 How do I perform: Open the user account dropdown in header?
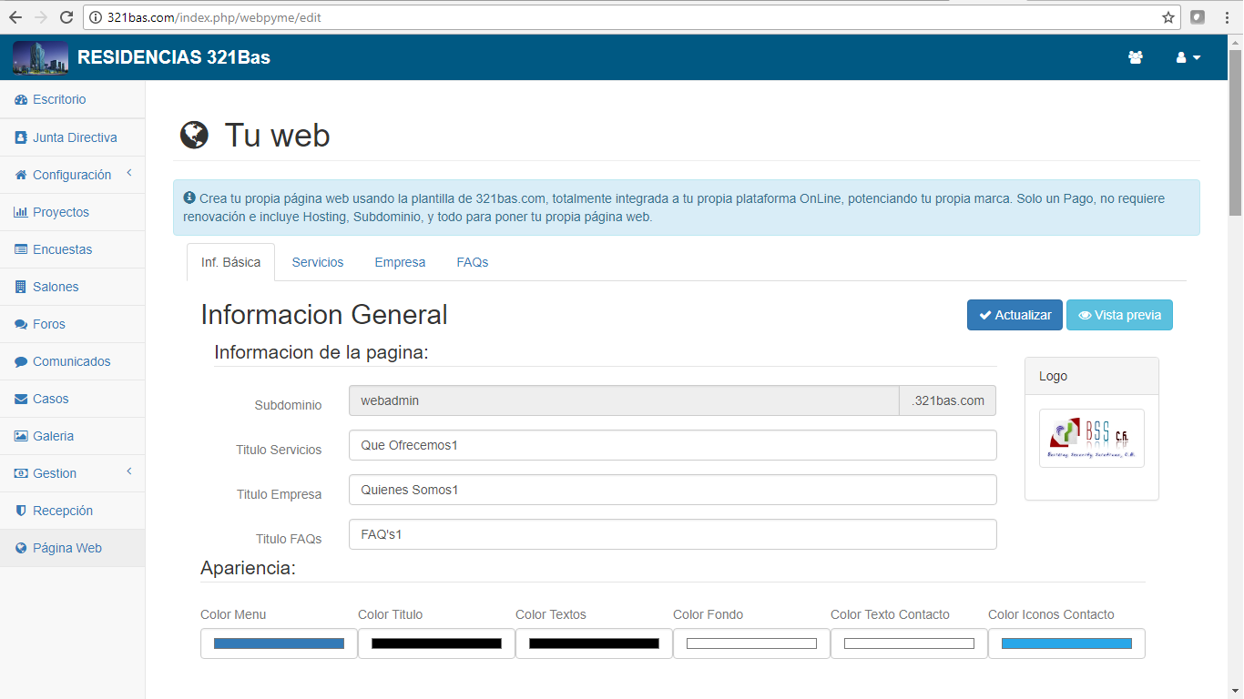pos(1188,57)
